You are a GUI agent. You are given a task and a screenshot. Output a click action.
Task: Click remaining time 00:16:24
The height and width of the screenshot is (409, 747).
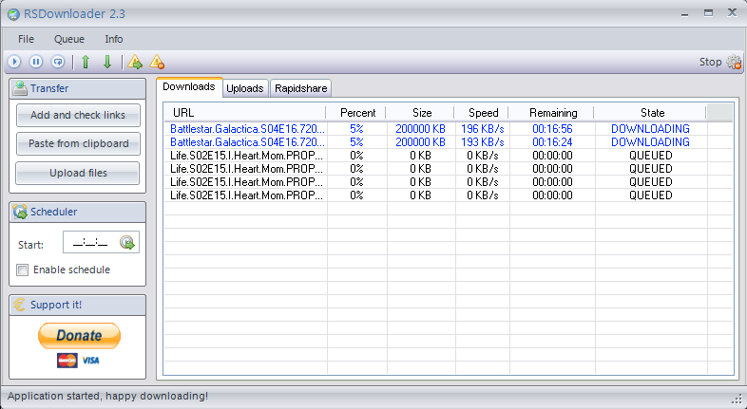[x=552, y=142]
